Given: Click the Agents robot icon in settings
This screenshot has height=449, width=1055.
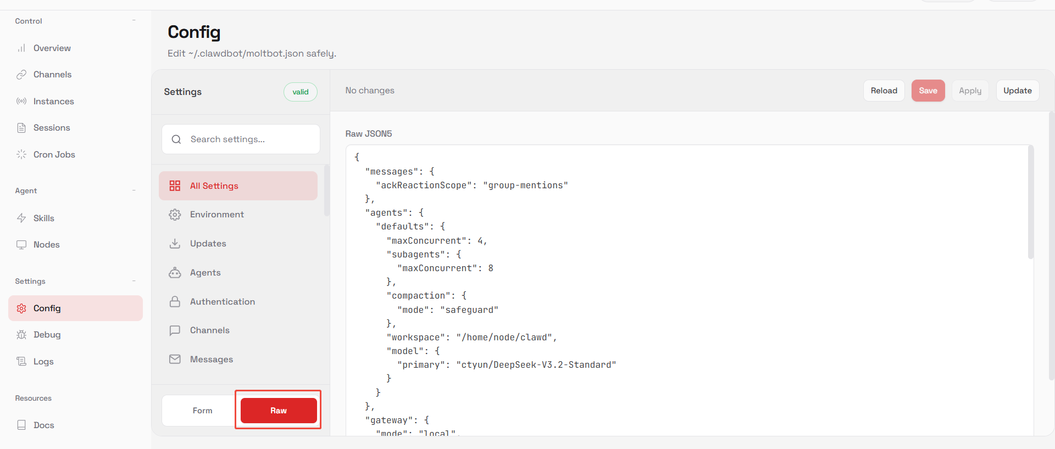Looking at the screenshot, I should click(x=175, y=273).
